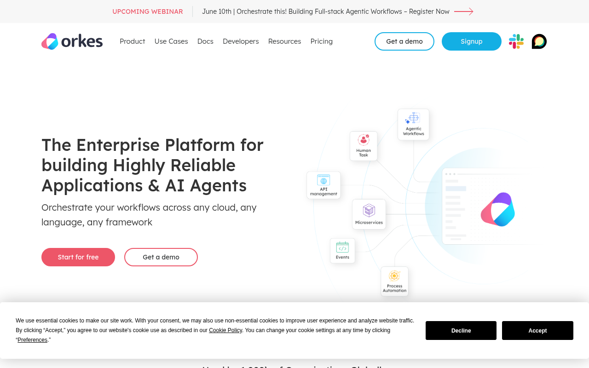The image size is (589, 368).
Task: Click the Discourse community icon
Action: click(539, 41)
